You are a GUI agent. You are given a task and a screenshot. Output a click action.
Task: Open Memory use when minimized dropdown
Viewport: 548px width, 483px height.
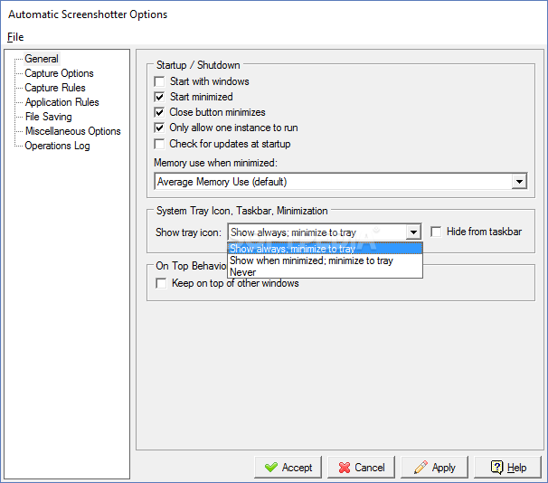coord(341,182)
